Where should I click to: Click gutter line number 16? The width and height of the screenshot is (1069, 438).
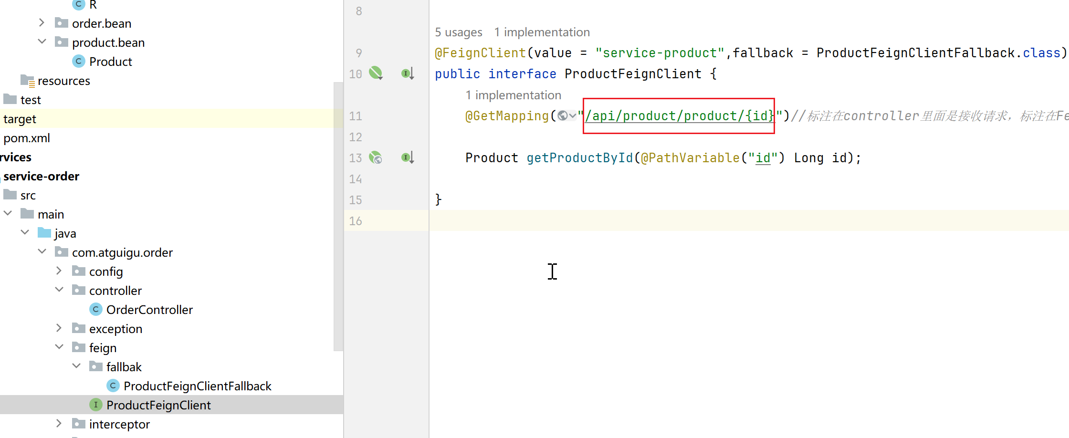(356, 221)
